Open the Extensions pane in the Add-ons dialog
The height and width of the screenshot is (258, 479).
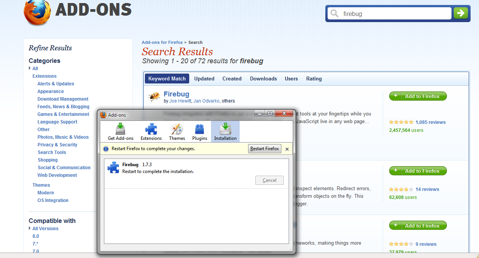tap(151, 131)
